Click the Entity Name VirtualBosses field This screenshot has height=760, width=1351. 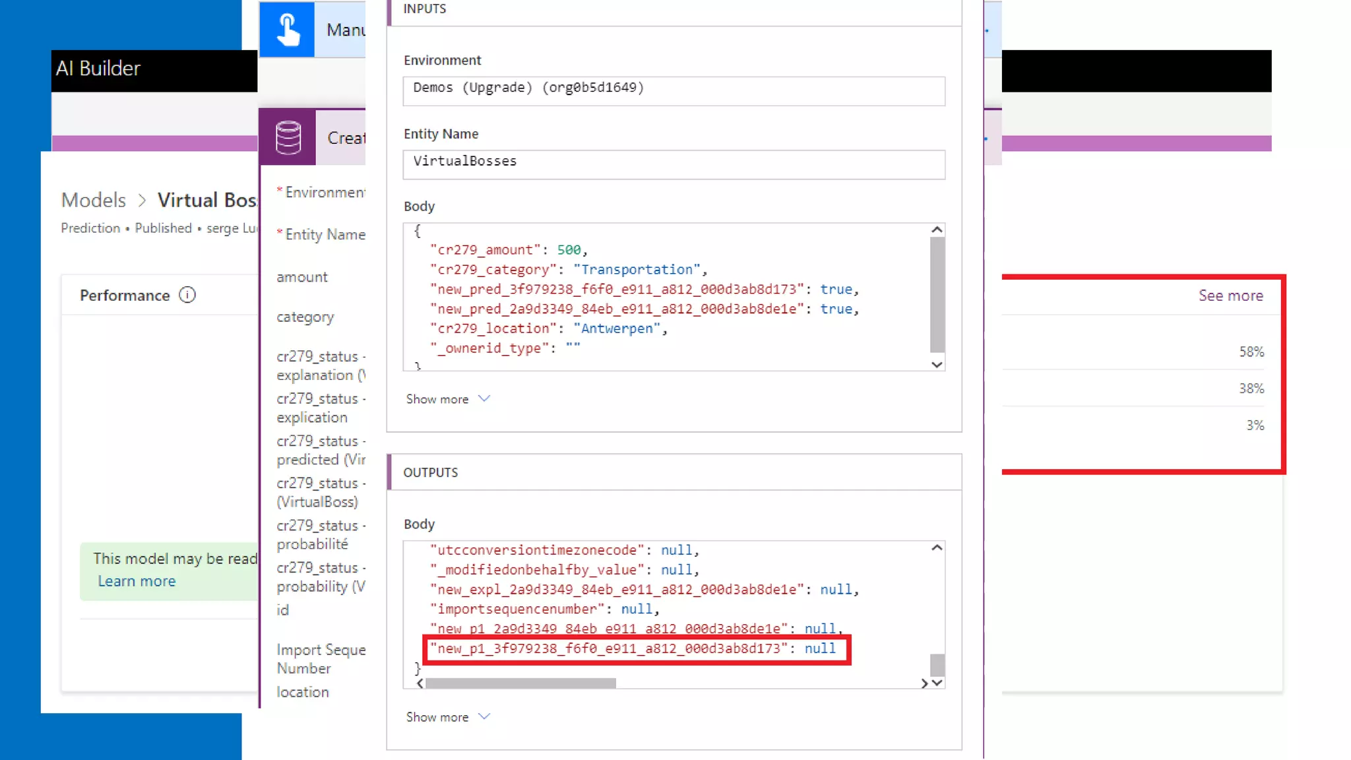click(674, 164)
